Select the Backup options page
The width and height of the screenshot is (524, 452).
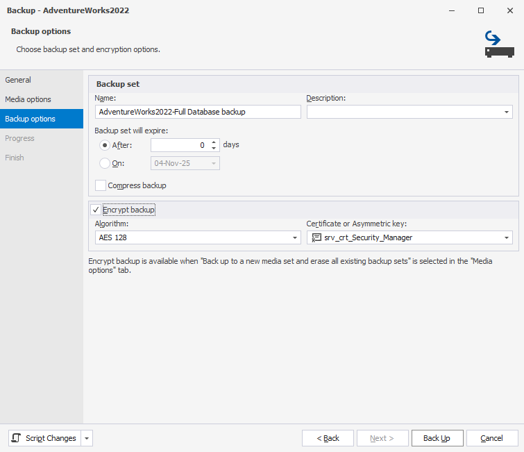coord(42,119)
